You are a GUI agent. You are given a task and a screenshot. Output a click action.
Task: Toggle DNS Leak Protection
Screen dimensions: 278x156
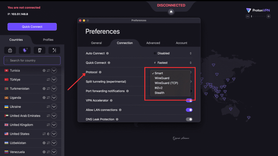tap(189, 119)
